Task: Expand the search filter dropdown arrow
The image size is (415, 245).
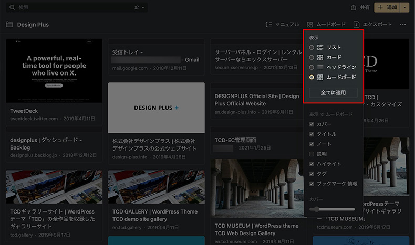Action: pos(143,7)
